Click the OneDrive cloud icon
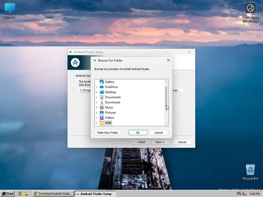 pos(102,87)
